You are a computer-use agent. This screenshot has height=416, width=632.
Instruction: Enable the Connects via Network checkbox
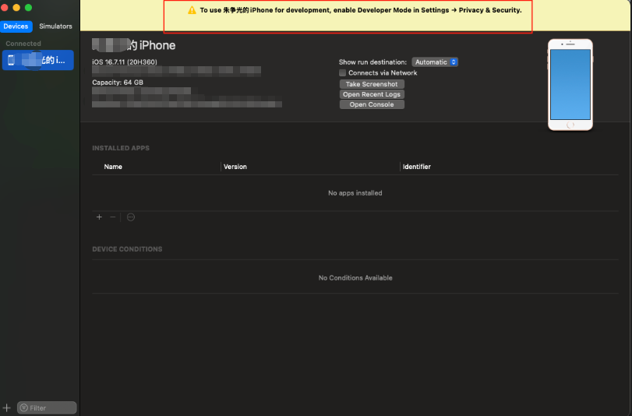click(343, 73)
